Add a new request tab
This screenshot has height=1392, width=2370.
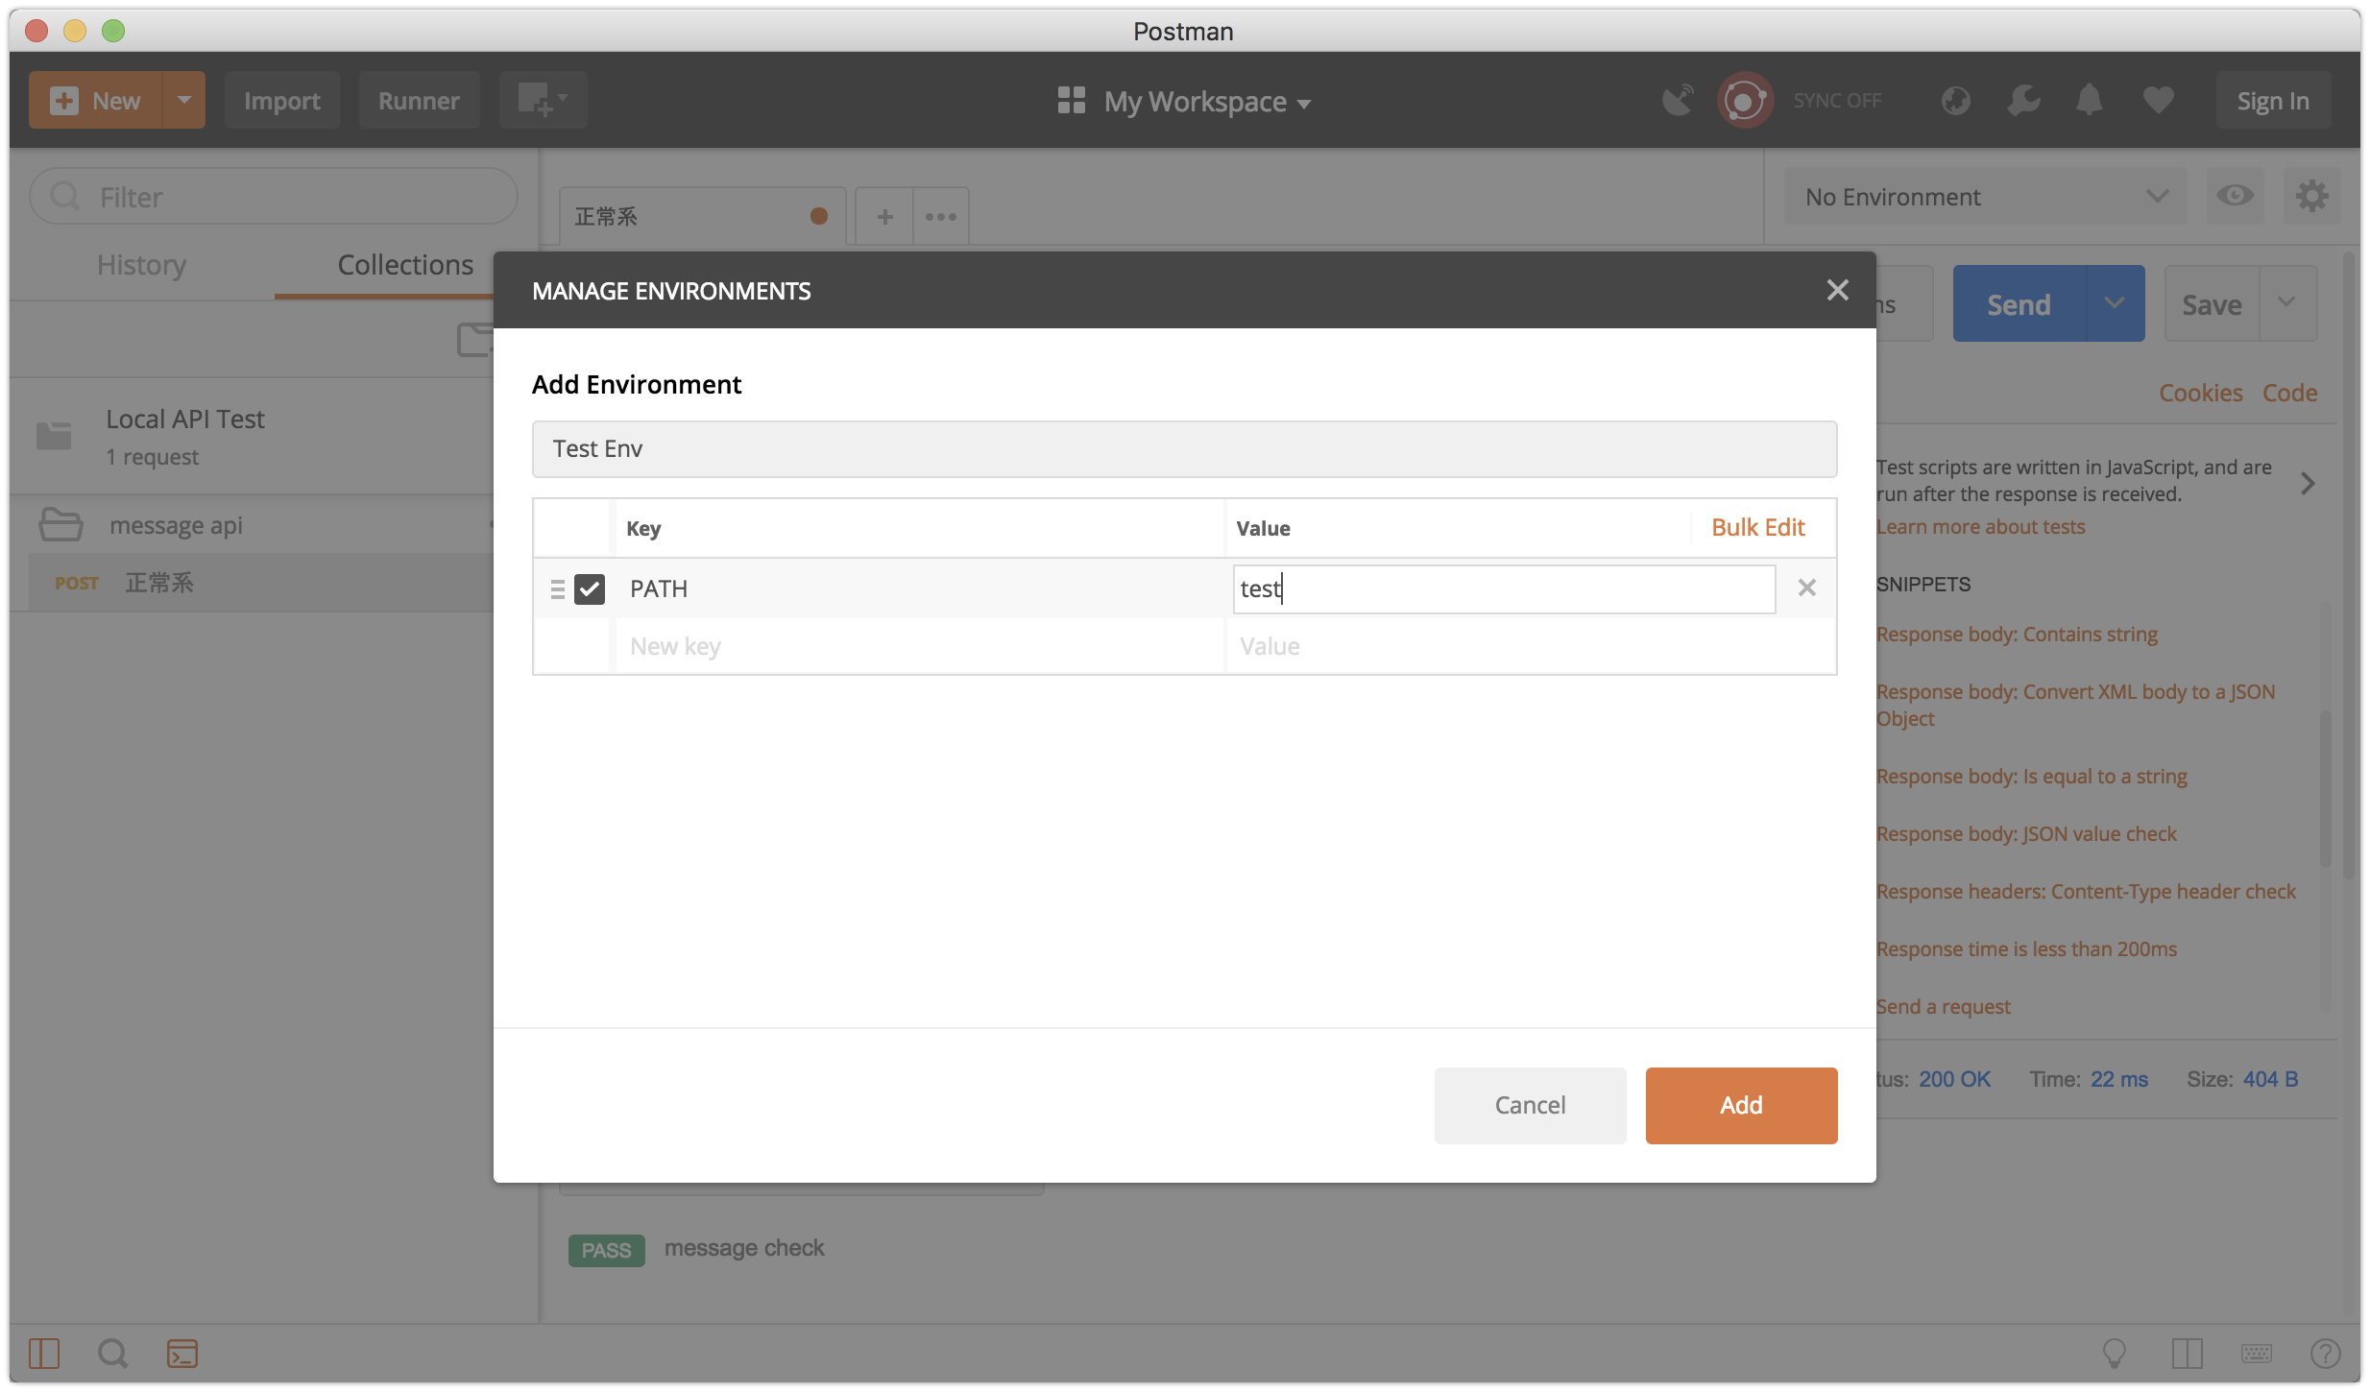click(x=884, y=216)
